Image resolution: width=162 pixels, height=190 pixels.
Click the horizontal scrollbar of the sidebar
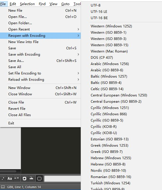pyautogui.click(x=8, y=171)
